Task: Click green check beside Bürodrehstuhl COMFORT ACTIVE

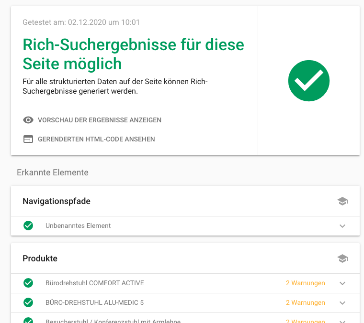Action: coord(28,283)
